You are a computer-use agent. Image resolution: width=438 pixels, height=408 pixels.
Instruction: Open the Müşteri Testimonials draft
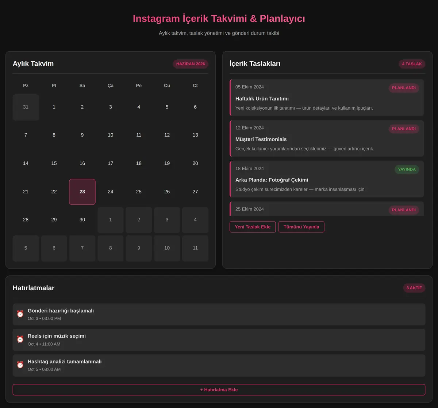[x=327, y=138]
